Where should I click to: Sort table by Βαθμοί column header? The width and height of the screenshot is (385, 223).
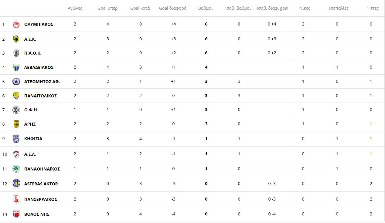click(205, 8)
